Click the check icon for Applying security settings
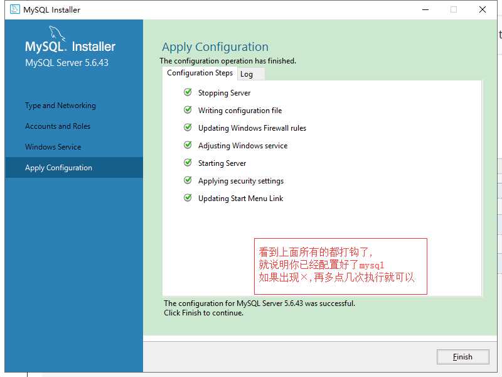 pos(188,180)
